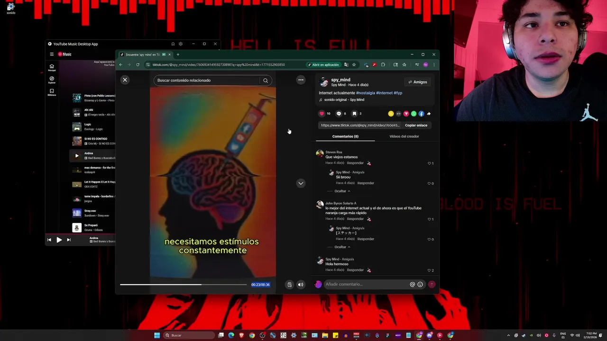Go back in Chrome browser
607x341 pixels.
[120, 65]
